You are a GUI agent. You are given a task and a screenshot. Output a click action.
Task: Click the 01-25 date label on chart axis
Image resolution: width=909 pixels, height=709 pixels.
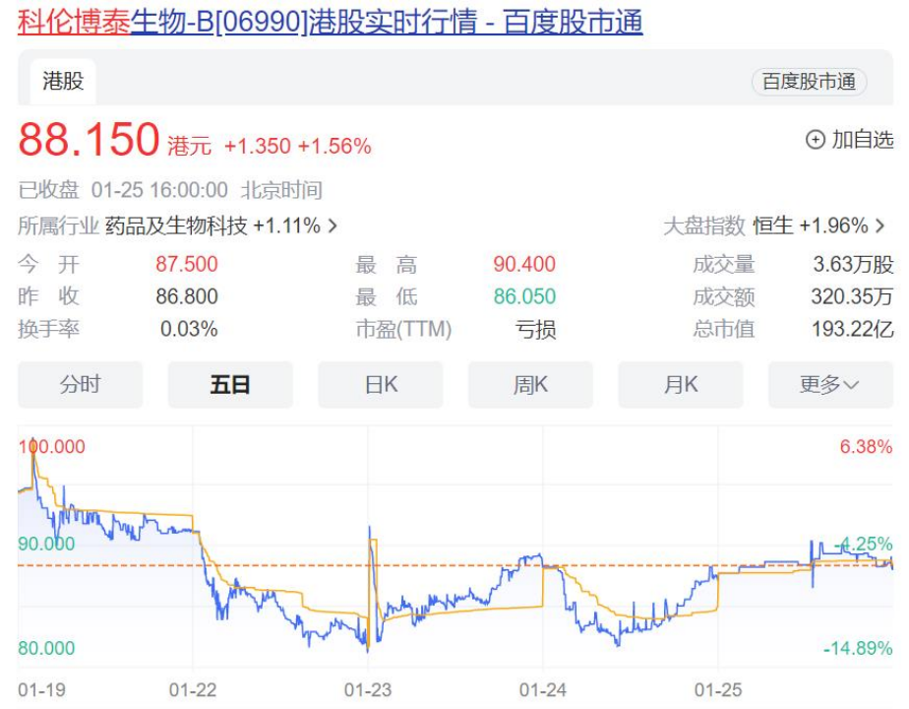718,690
